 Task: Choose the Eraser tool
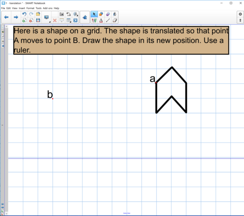(115, 20)
